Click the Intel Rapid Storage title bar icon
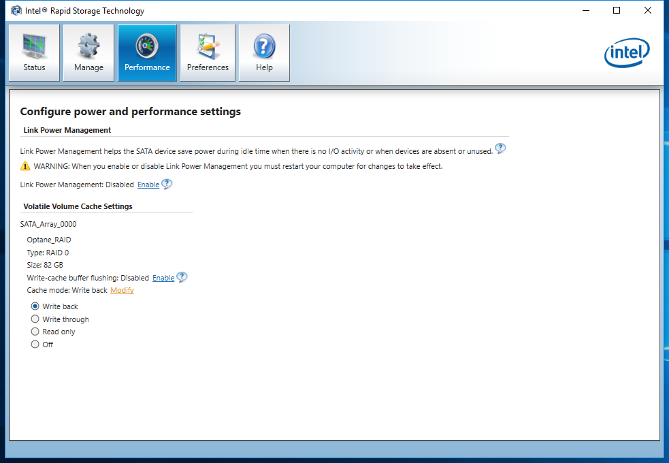Image resolution: width=669 pixels, height=463 pixels. pyautogui.click(x=16, y=10)
